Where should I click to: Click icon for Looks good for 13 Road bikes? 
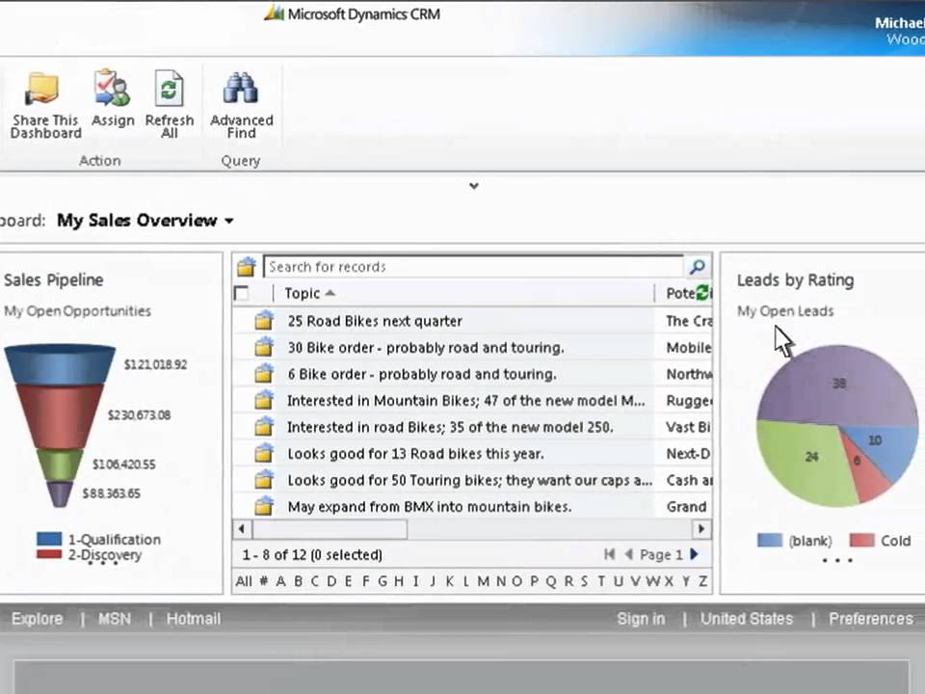tap(264, 453)
